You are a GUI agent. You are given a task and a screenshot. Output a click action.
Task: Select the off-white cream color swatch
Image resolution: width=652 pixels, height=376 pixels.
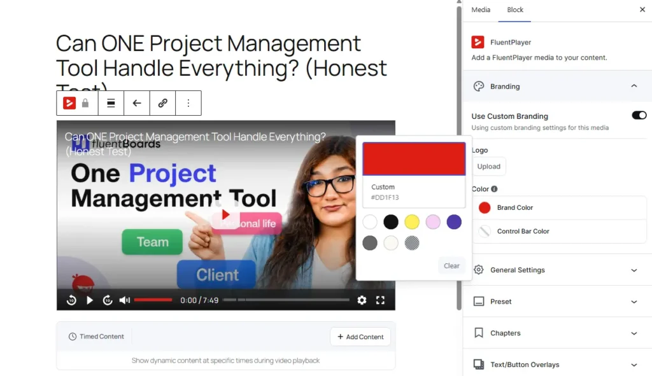click(x=391, y=243)
